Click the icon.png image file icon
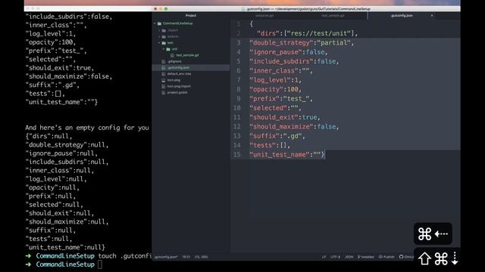This screenshot has height=272, width=485. (164, 80)
